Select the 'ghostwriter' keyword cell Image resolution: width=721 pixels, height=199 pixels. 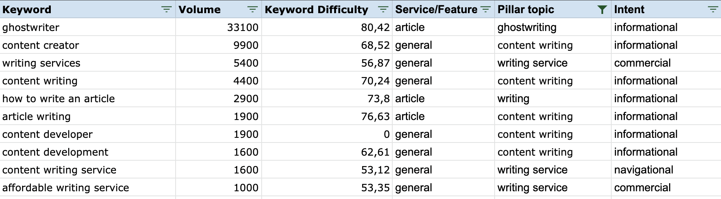point(88,27)
